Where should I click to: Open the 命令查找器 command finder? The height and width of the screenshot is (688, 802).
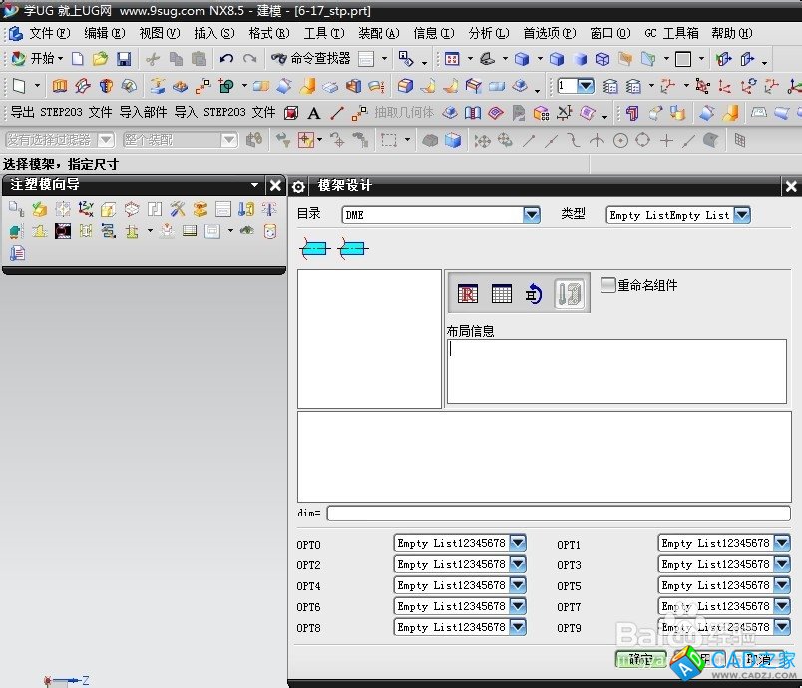click(x=310, y=59)
